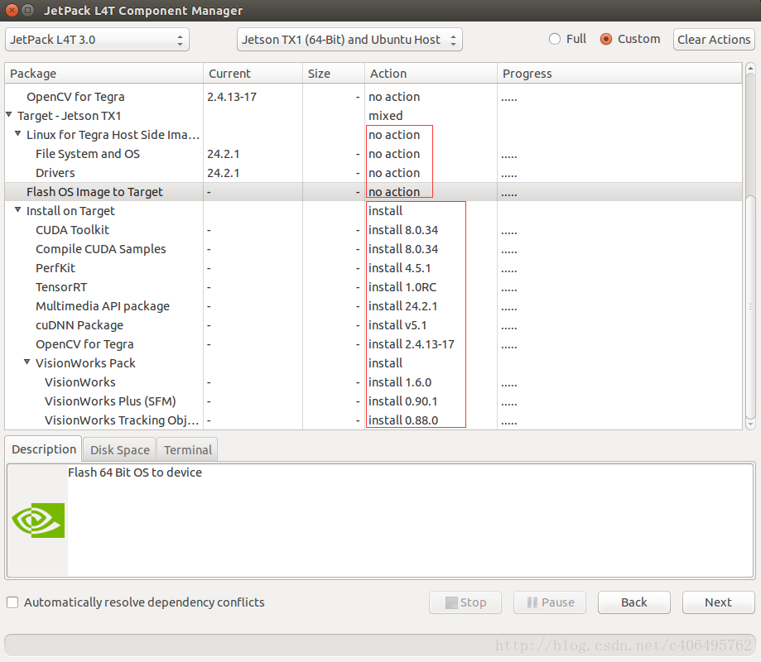Collapse the Install on Target node
This screenshot has width=761, height=662.
click(18, 210)
